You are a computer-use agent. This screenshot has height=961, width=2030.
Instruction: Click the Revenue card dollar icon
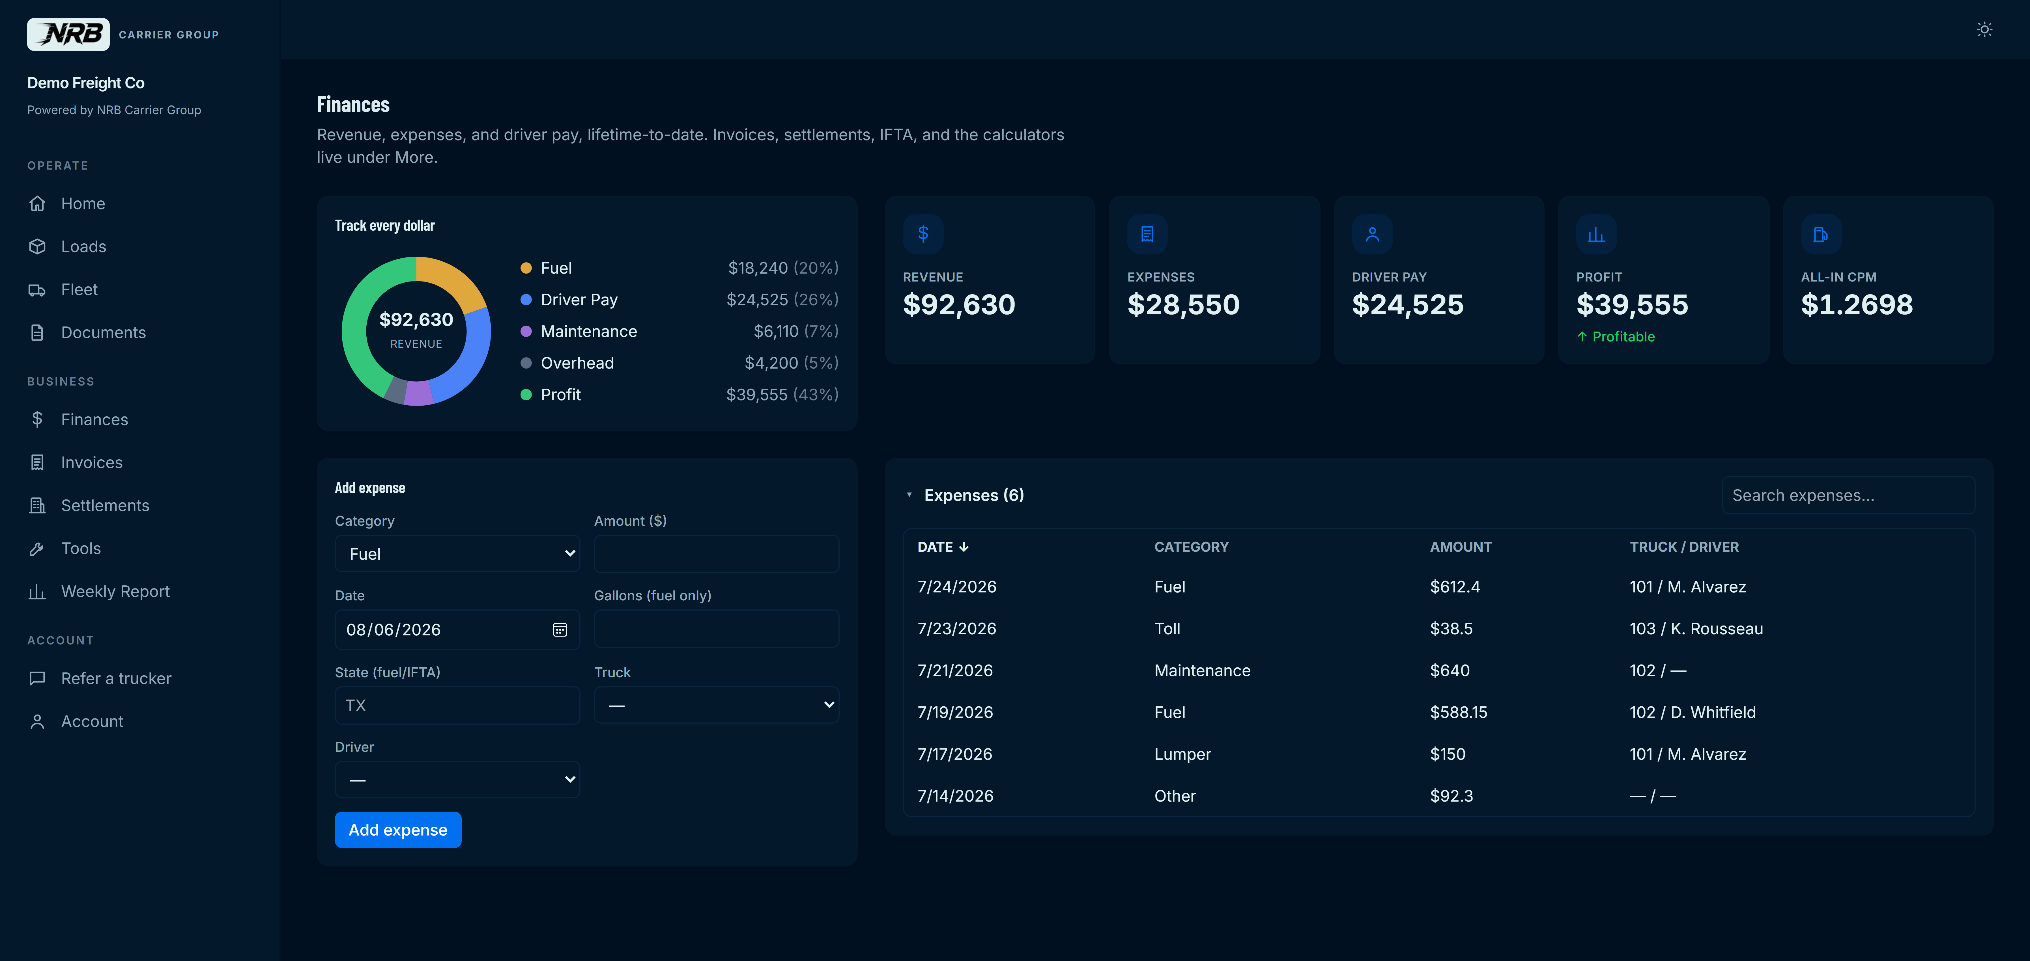coord(923,234)
